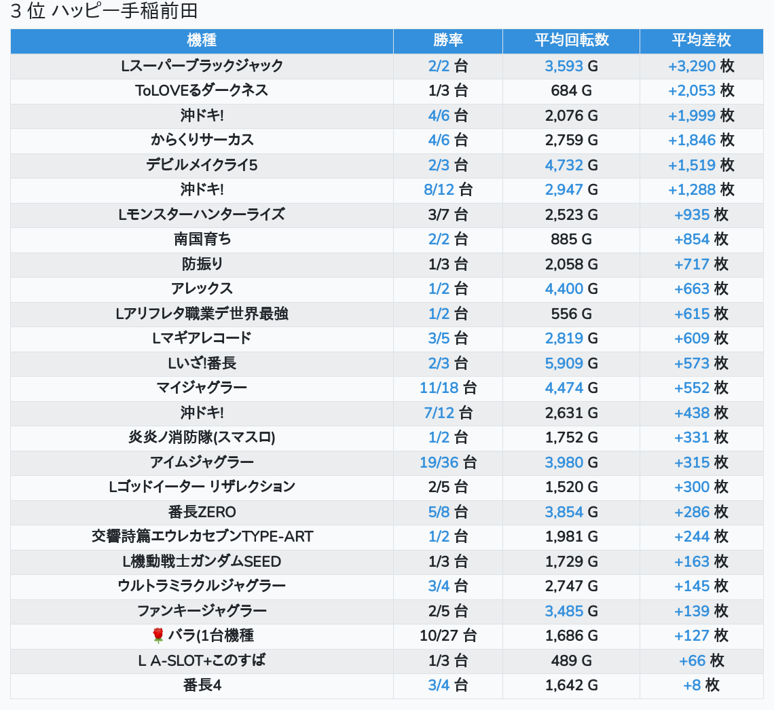Click the +1,519 枚 difference value
774x710 pixels.
tap(701, 165)
